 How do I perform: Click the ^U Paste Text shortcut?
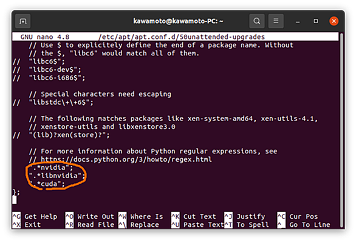pos(198,225)
